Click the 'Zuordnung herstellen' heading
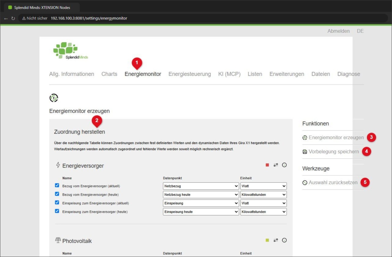This screenshot has width=392, height=257. pos(80,132)
